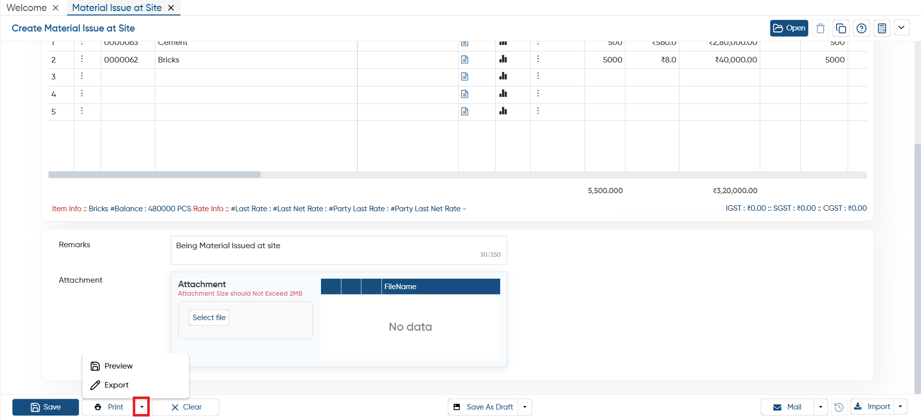Show the stock chart icon in Bricks row
The width and height of the screenshot is (921, 420).
coord(503,59)
